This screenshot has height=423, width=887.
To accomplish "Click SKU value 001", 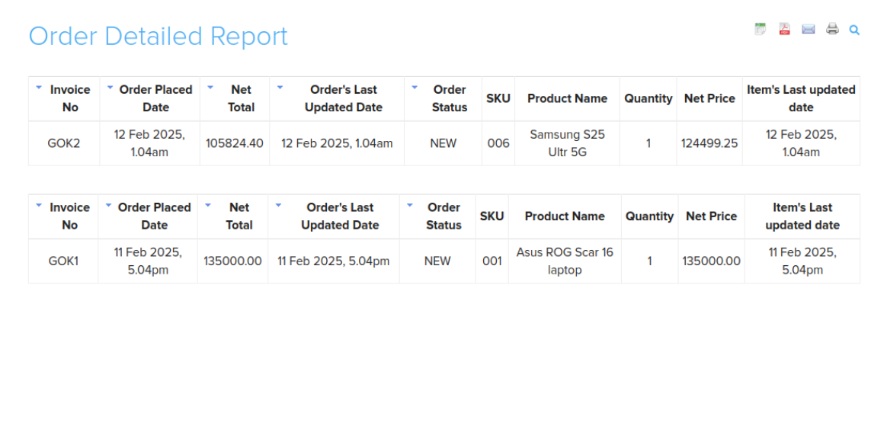I will tap(492, 261).
